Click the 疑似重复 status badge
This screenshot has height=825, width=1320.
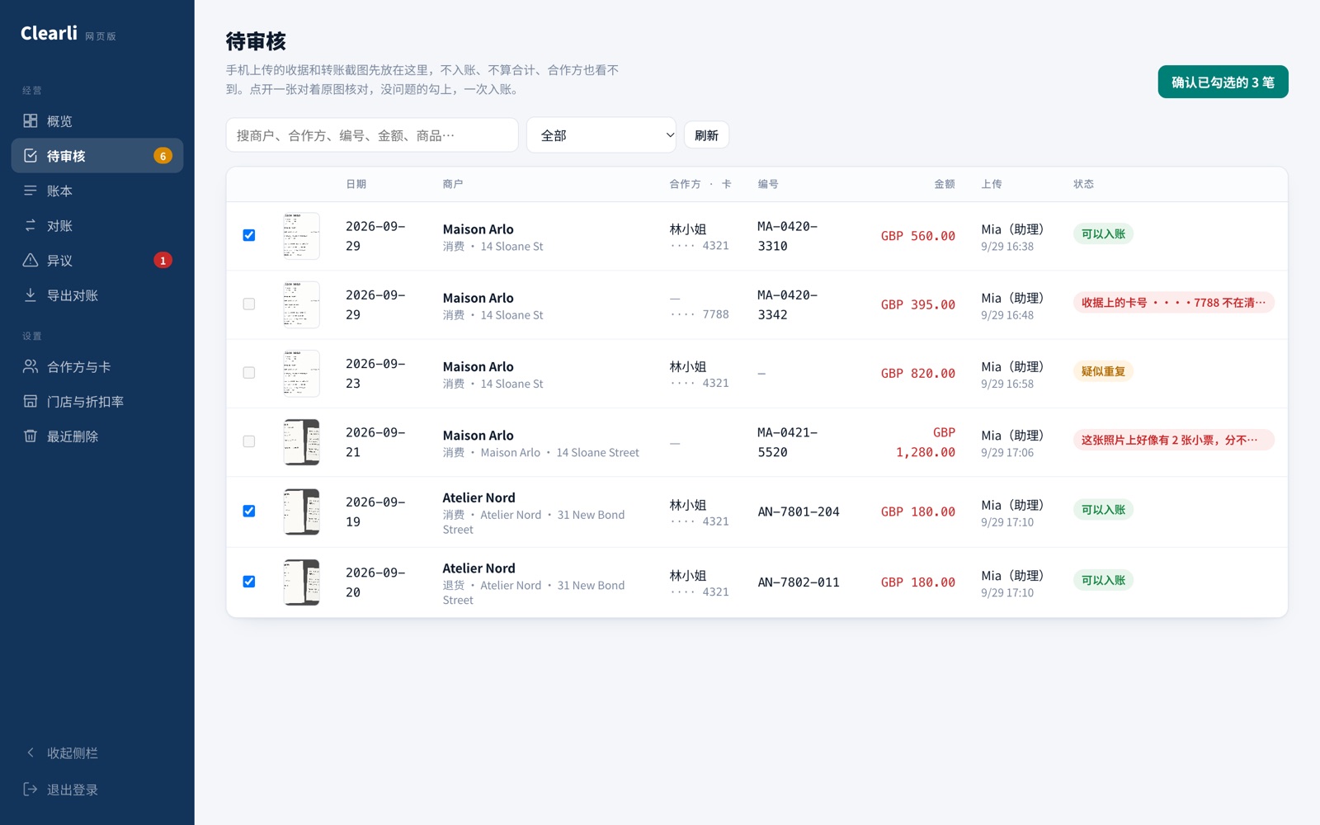tap(1103, 371)
